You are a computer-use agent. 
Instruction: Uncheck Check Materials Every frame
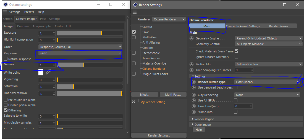(236, 51)
